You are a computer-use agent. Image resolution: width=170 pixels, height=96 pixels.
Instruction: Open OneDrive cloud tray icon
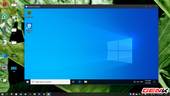tap(137, 94)
